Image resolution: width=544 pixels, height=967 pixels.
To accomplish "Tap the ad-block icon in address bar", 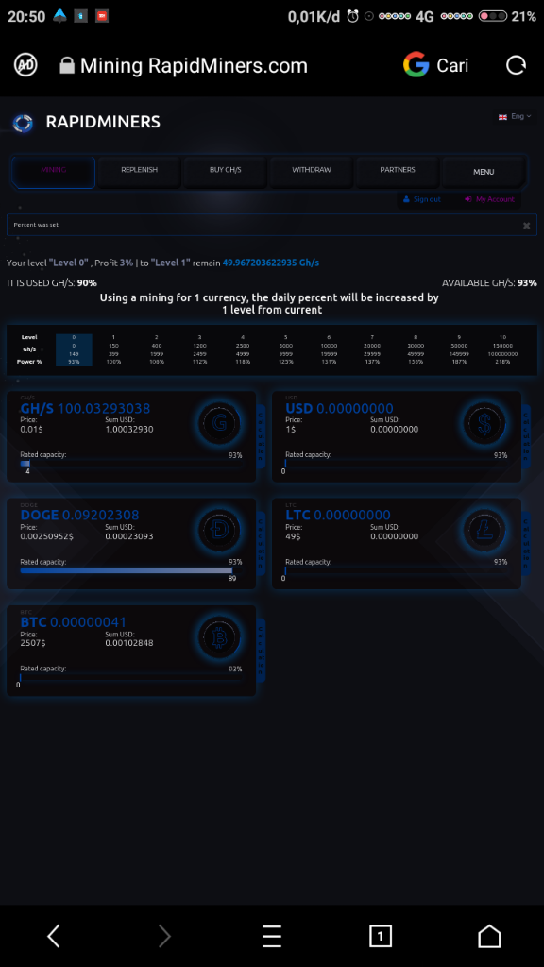I will click(x=25, y=65).
